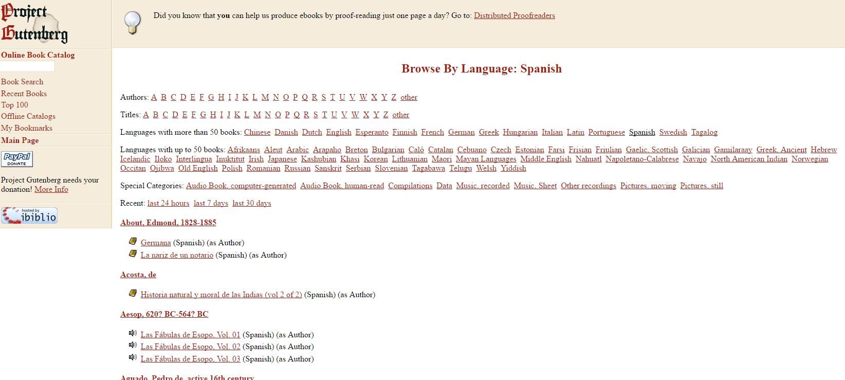This screenshot has width=845, height=380.
Task: Click the book icon beside Germana
Action: [133, 241]
